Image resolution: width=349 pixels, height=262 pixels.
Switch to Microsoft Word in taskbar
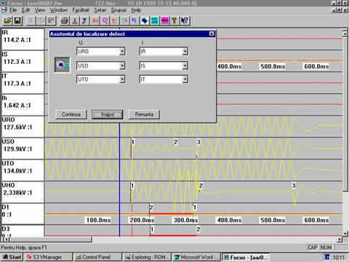pyautogui.click(x=196, y=257)
